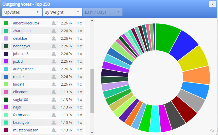Open naji9 account link

pyautogui.click(x=17, y=107)
